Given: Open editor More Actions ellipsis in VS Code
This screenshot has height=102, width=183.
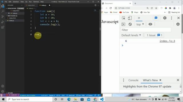Looking at the screenshot, I should tap(98, 5).
